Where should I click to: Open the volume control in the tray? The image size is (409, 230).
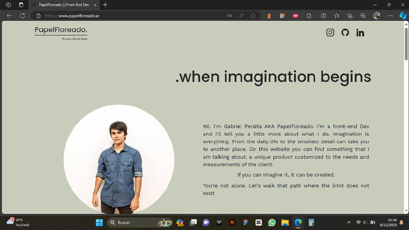coord(366,223)
